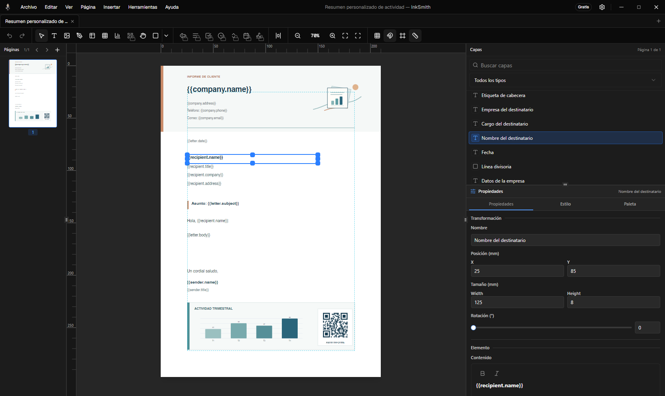Image resolution: width=665 pixels, height=396 pixels.
Task: Select the page 1 thumbnail
Action: [33, 93]
